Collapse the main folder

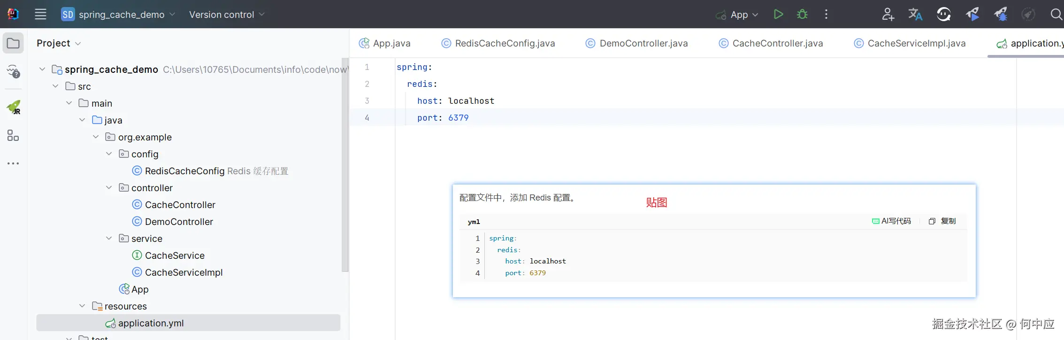[x=69, y=103]
